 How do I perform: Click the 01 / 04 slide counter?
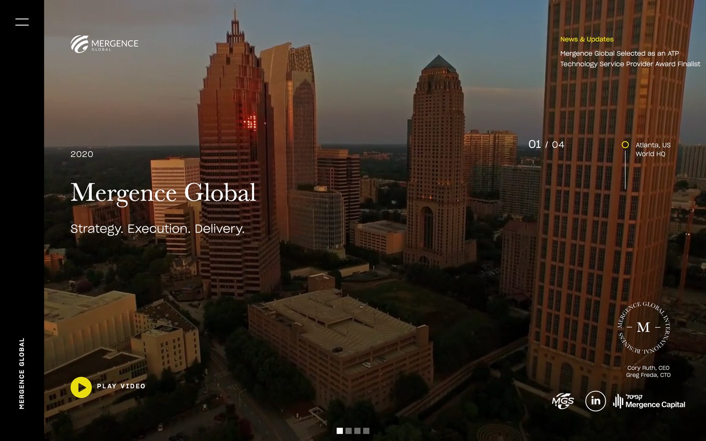pyautogui.click(x=546, y=144)
